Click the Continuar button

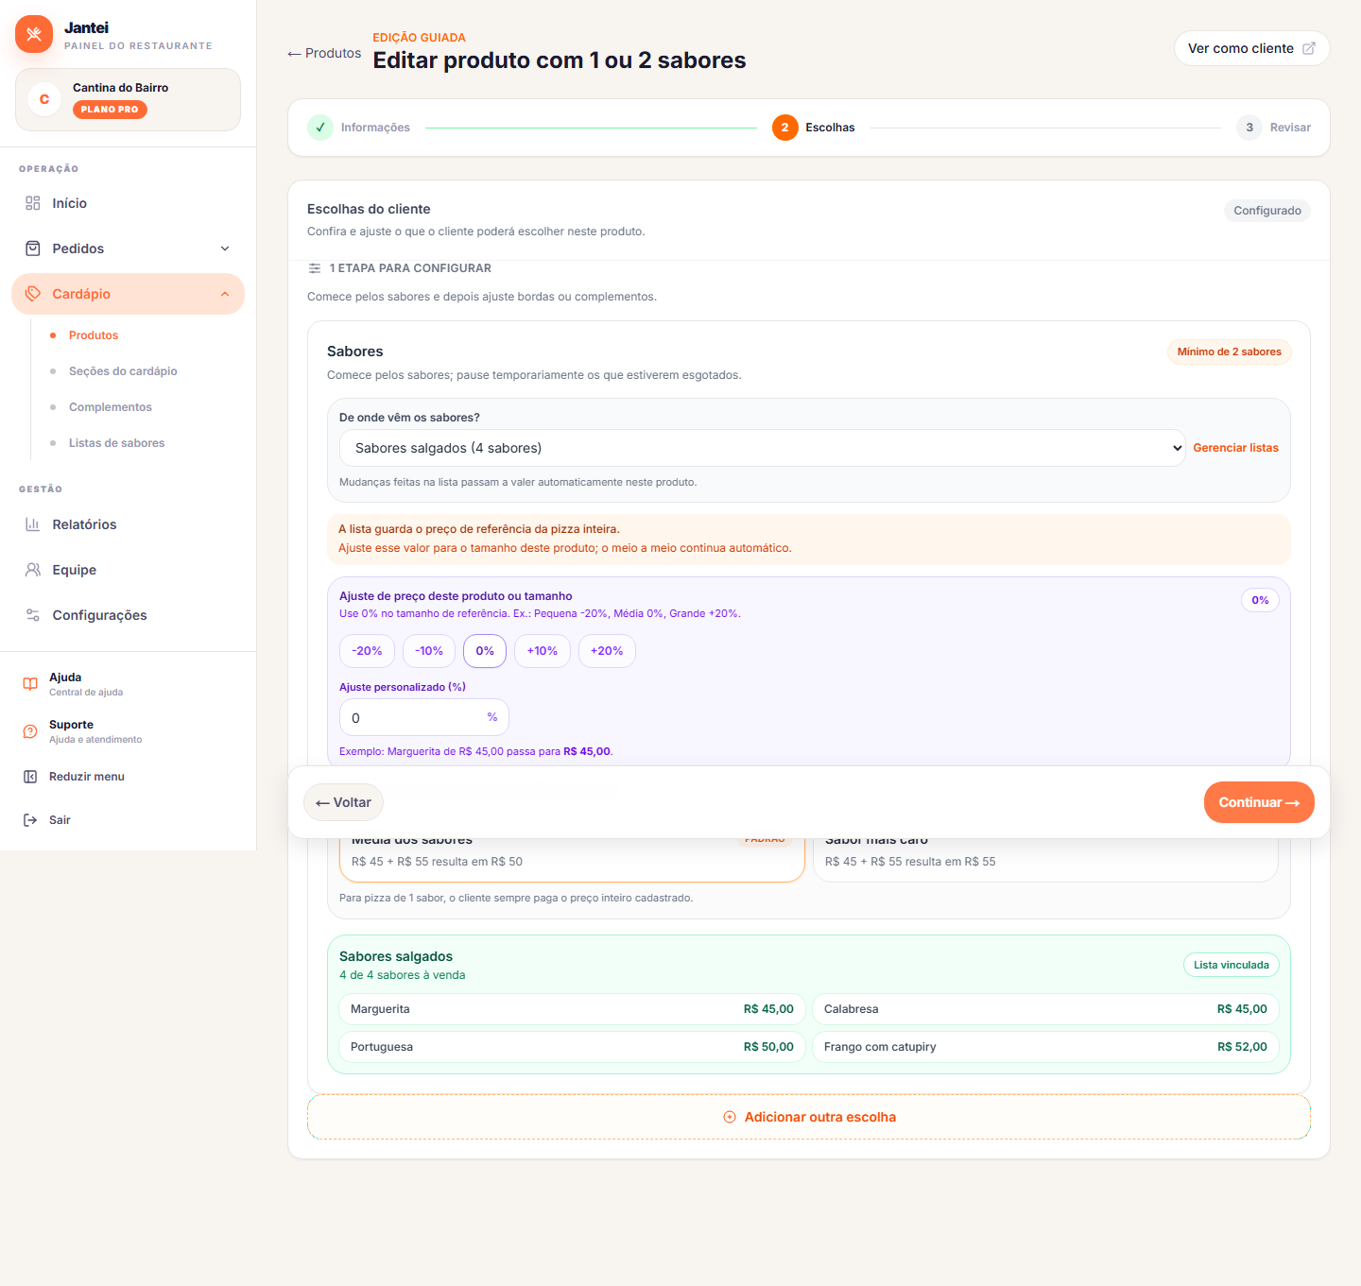(1259, 802)
